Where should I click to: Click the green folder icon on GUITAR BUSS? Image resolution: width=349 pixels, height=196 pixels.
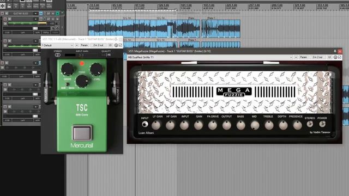(x=58, y=14)
